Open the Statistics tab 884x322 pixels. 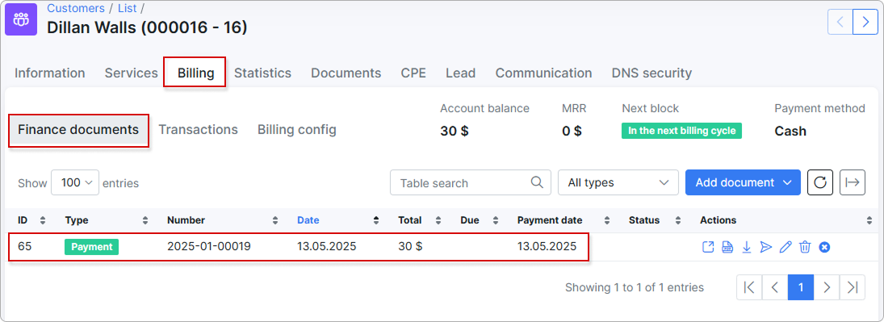[x=262, y=73]
